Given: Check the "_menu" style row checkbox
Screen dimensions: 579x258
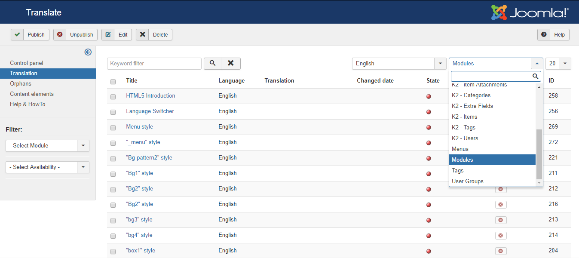Looking at the screenshot, I should pyautogui.click(x=113, y=143).
